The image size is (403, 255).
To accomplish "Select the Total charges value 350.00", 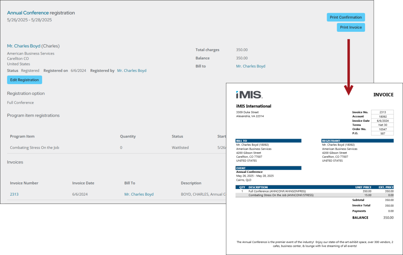I will pyautogui.click(x=242, y=50).
